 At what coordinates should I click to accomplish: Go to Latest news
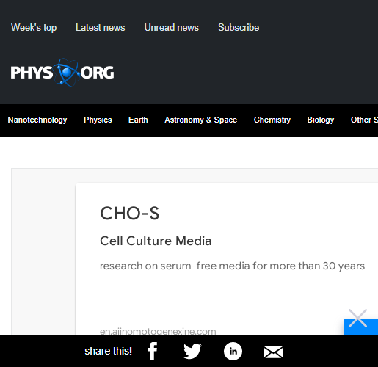[101, 27]
